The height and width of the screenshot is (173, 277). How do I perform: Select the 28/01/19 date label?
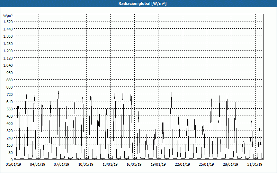(x=231, y=165)
